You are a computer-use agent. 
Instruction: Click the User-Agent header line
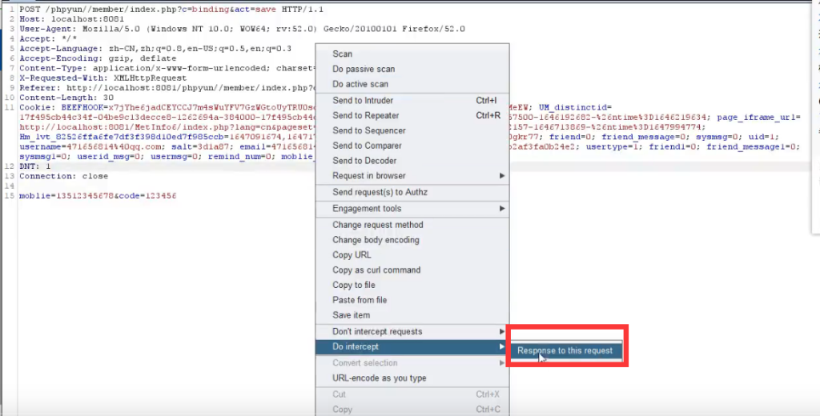tap(242, 30)
